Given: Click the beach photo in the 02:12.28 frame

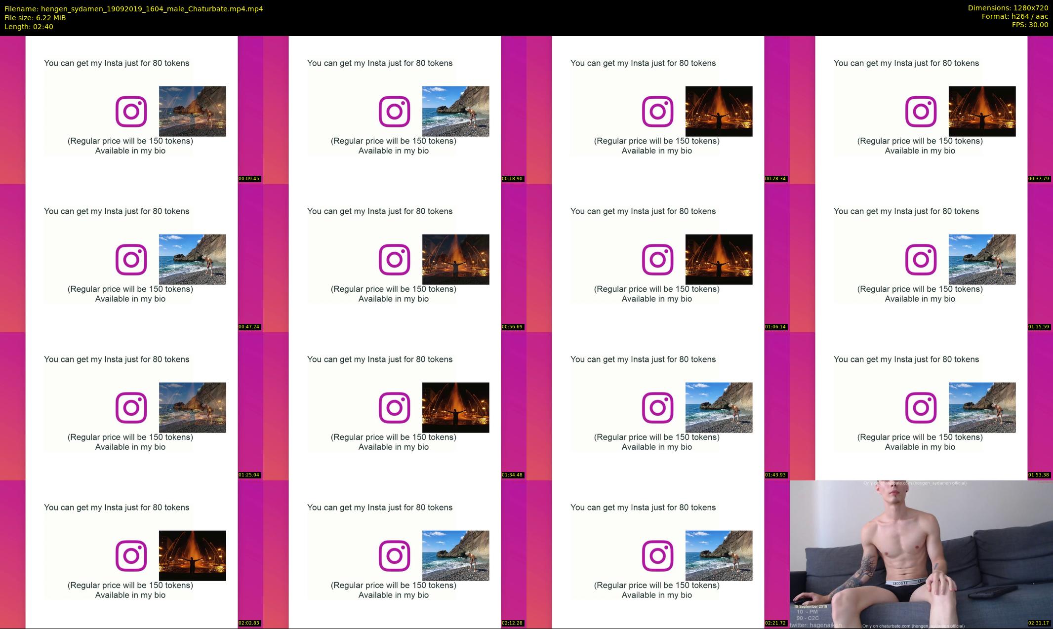Looking at the screenshot, I should click(x=456, y=556).
